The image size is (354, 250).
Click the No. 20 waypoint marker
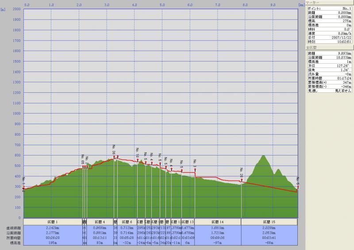pos(242,179)
